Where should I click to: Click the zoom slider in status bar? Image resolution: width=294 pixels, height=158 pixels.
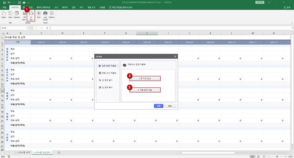(277, 157)
